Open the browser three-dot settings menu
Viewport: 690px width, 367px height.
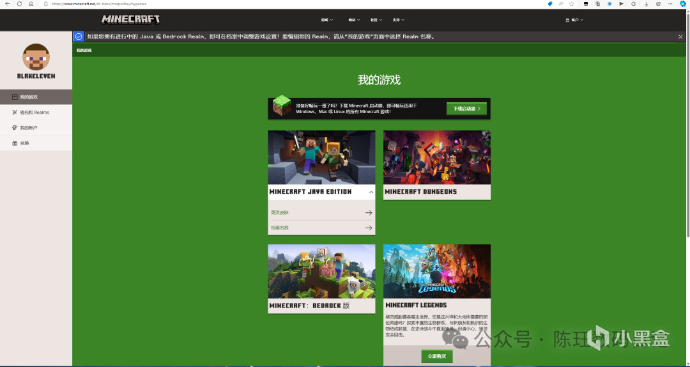670,4
